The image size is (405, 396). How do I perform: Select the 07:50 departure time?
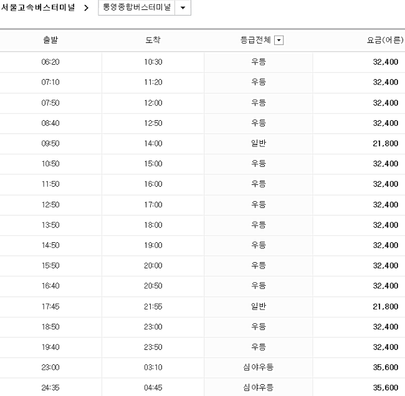(50, 103)
